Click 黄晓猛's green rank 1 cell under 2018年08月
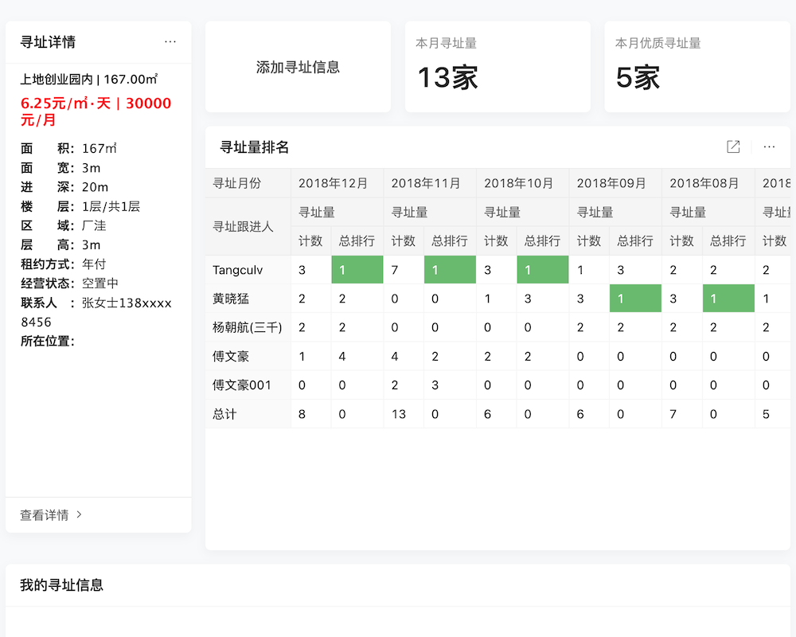796x637 pixels. point(728,299)
